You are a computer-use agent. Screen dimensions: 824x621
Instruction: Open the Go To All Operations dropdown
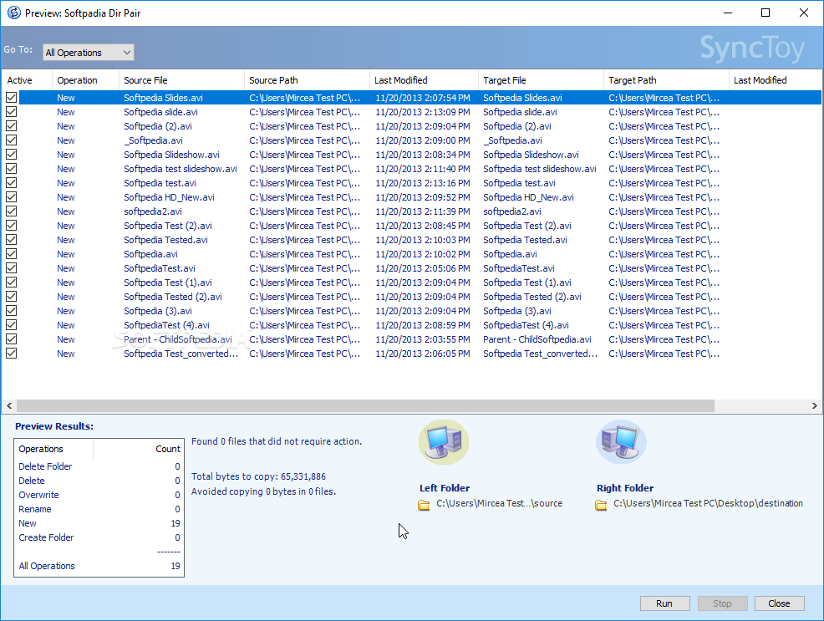(89, 52)
